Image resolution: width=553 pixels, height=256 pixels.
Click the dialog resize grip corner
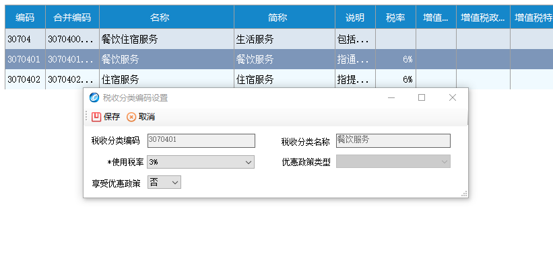click(x=465, y=194)
